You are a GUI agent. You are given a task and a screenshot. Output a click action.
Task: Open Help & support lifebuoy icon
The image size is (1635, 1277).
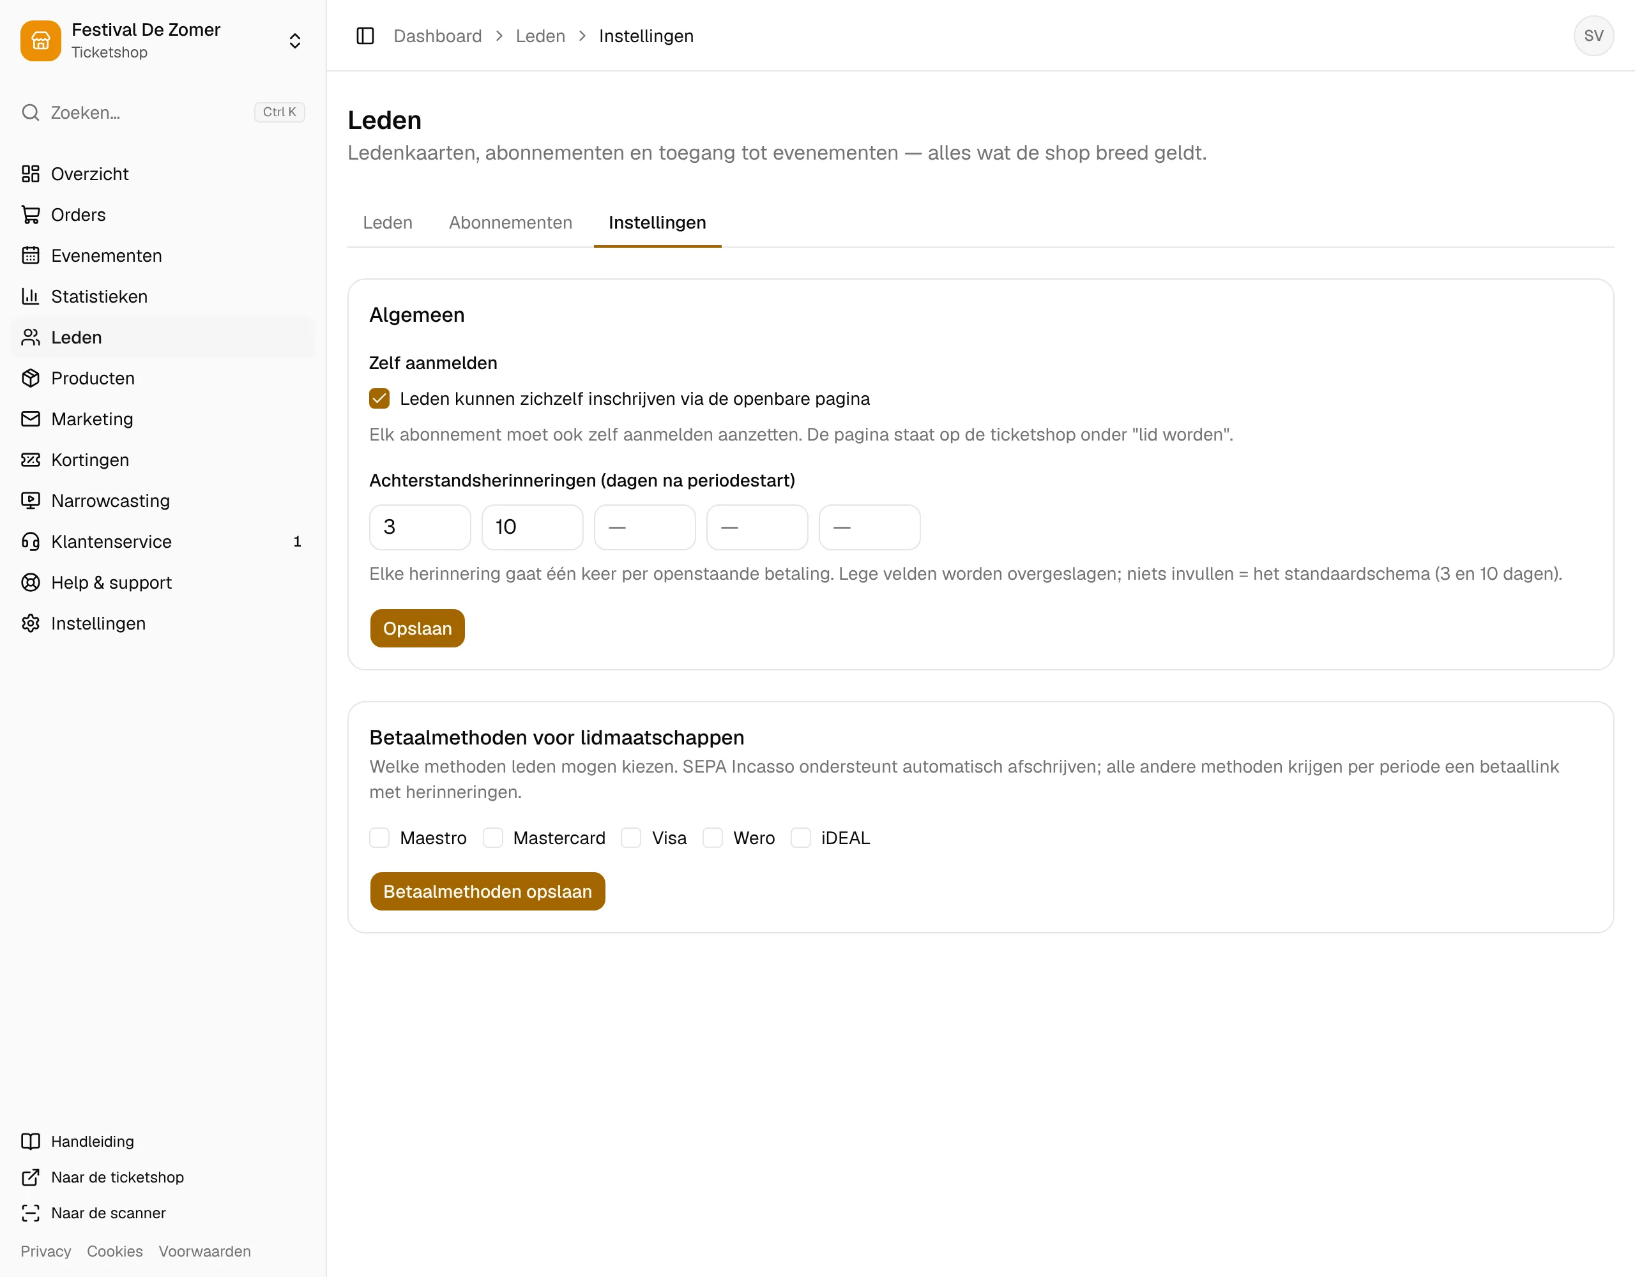[x=31, y=582]
